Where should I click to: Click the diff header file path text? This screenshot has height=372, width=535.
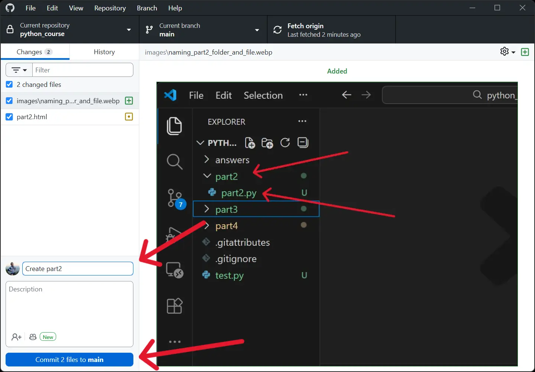click(x=208, y=52)
